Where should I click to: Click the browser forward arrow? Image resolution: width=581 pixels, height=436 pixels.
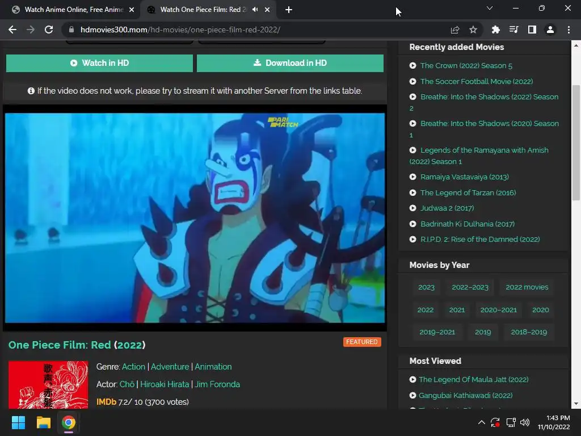[31, 30]
